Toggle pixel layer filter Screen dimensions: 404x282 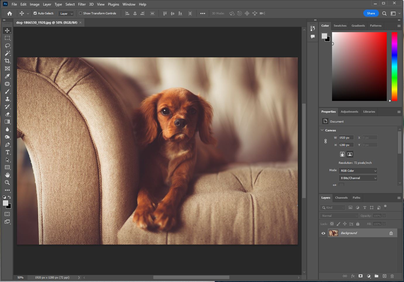[350, 208]
